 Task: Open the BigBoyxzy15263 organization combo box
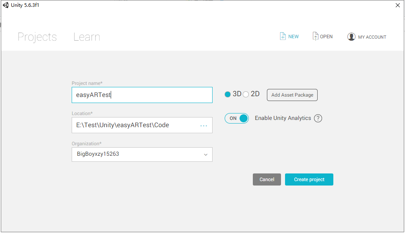click(142, 155)
